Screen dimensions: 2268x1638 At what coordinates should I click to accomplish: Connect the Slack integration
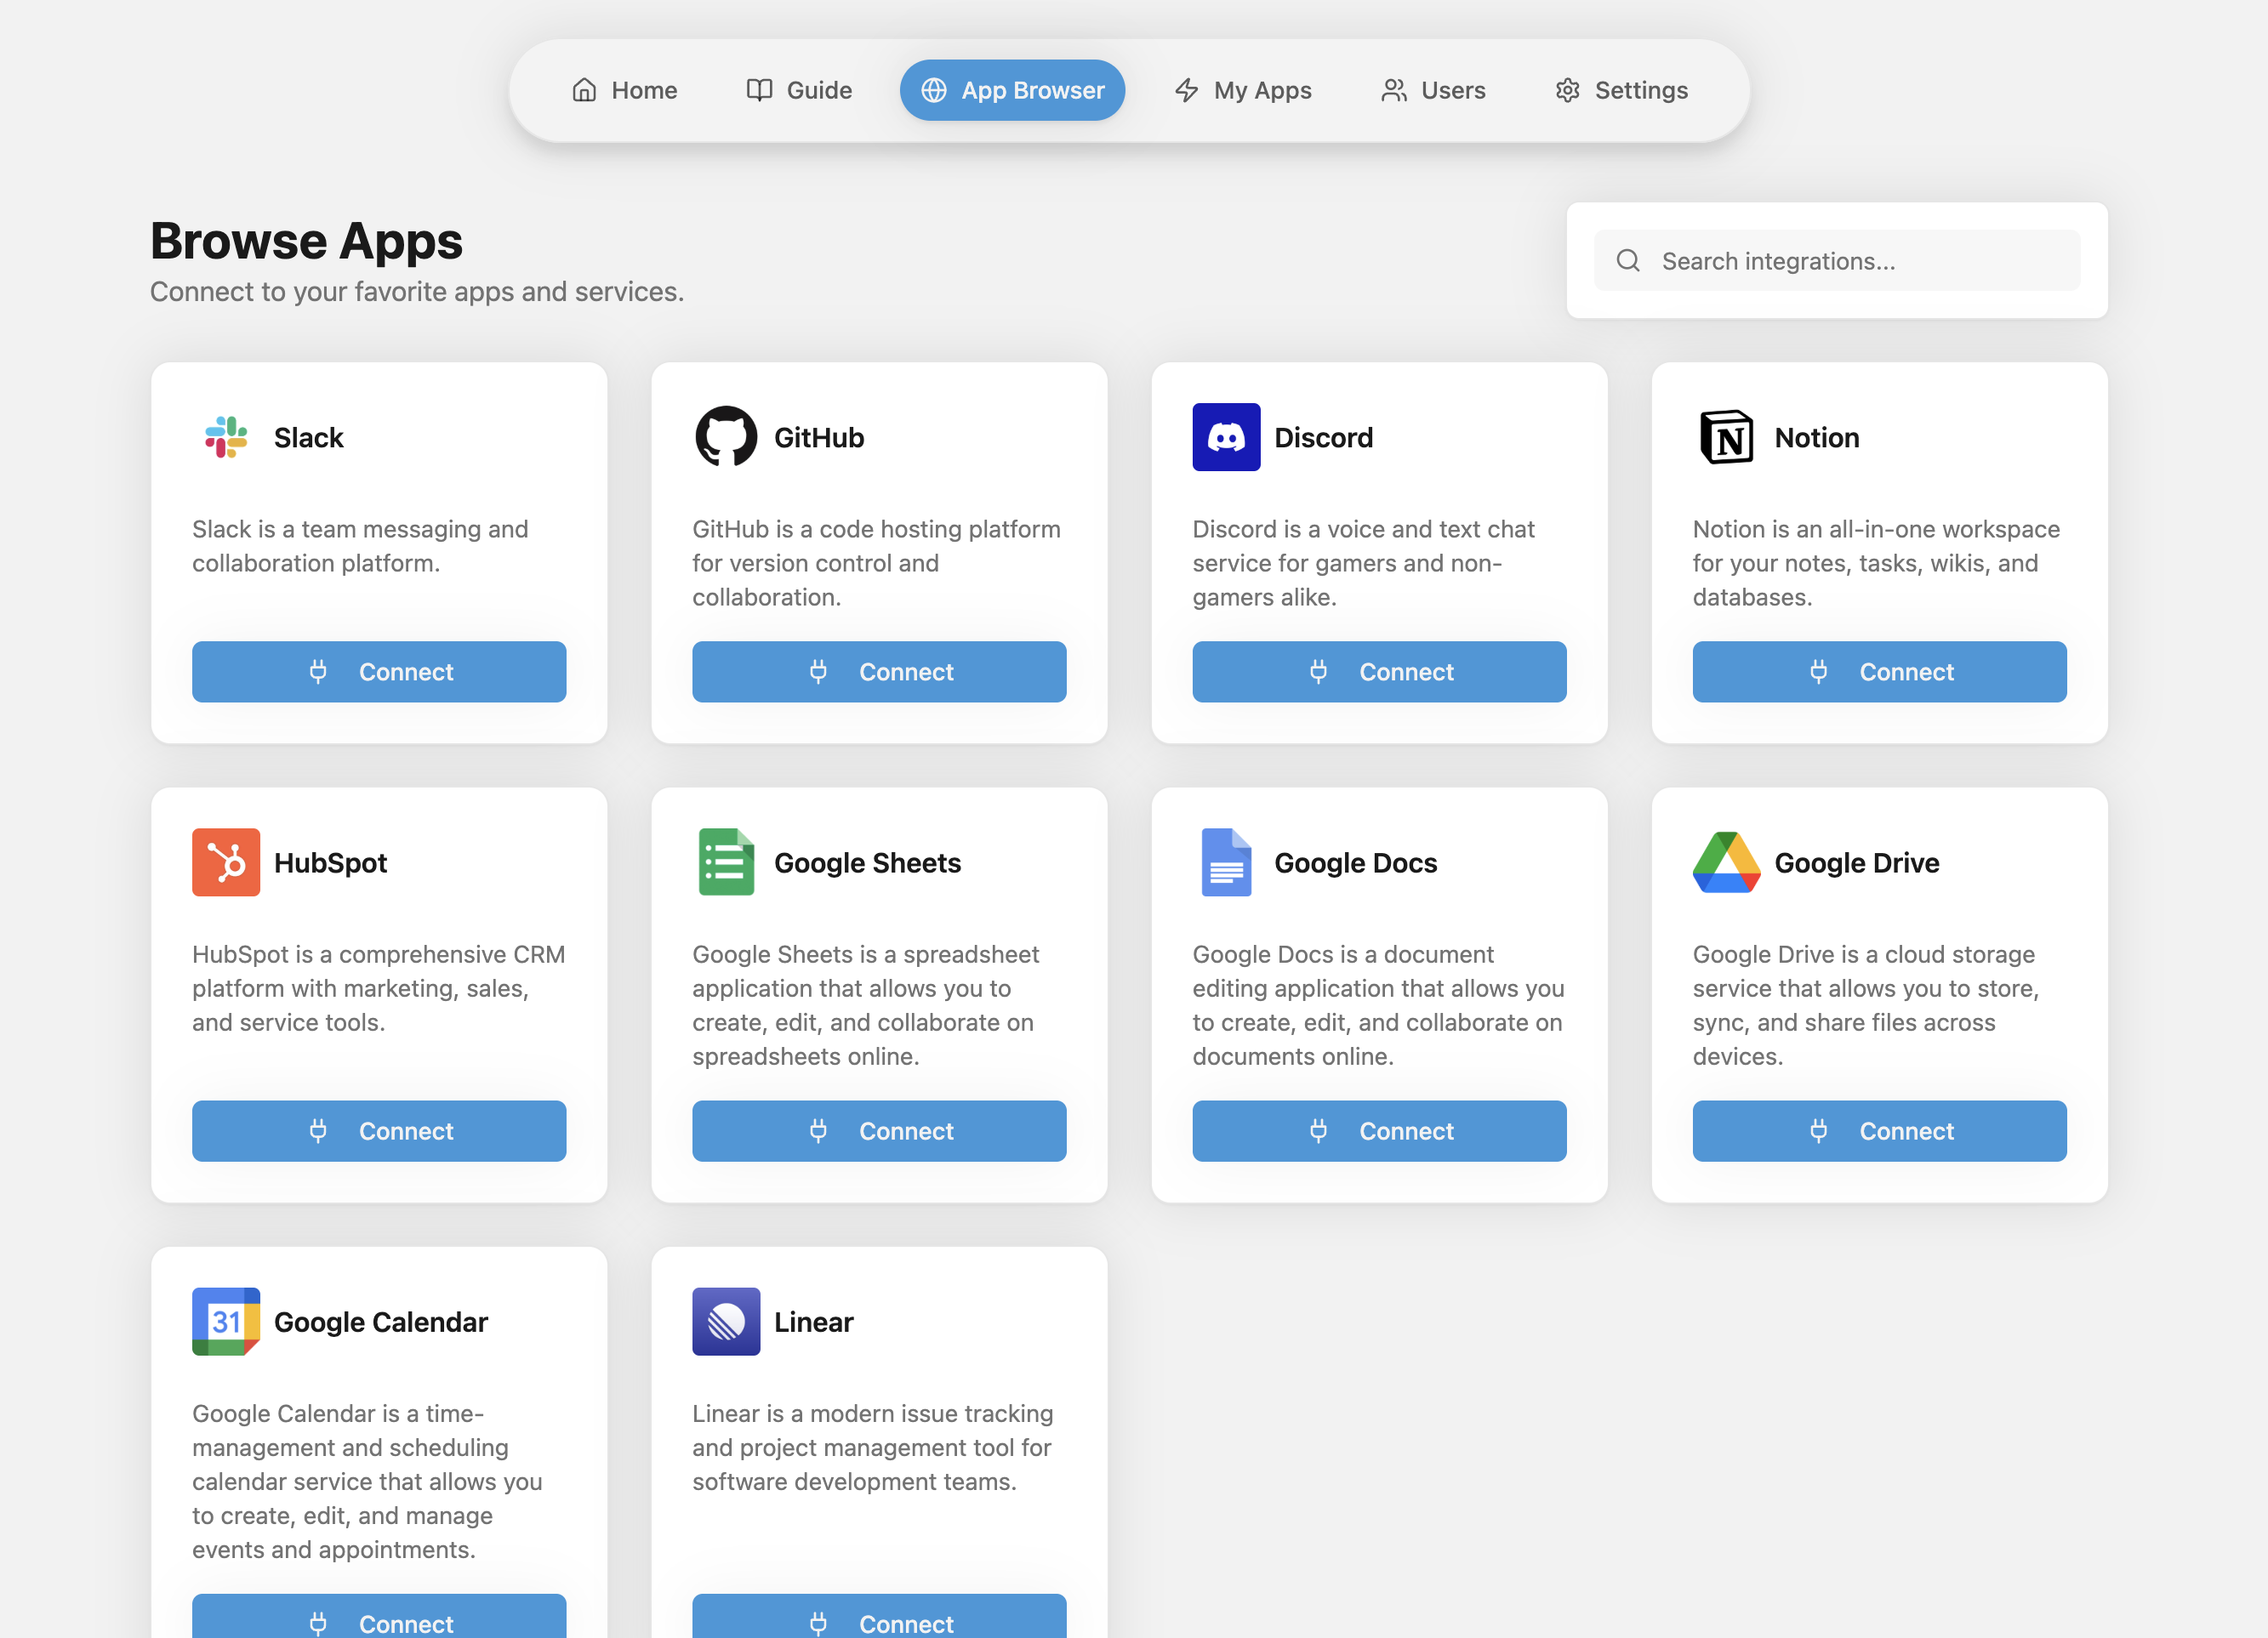pos(379,672)
